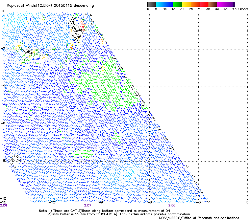This screenshot has height=220, width=250.
Task: Click the gray 0-5 knots legend swatch
Action: click(151, 4)
